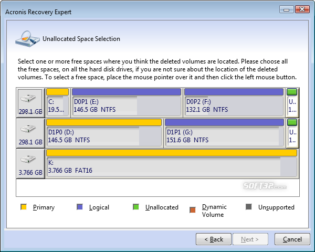This screenshot has width=315, height=252.
Task: Click the green Unallocated legend swatch
Action: [136, 207]
